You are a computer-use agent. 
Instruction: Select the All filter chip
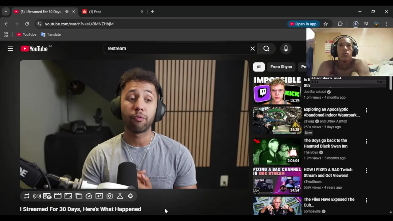259,67
